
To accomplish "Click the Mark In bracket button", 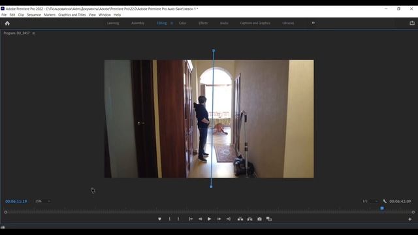I will [x=170, y=219].
